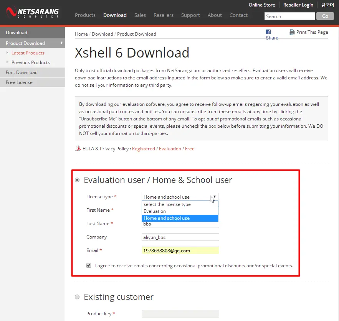Click Print This Page link
Image resolution: width=339 pixels, height=321 pixels.
312,32
